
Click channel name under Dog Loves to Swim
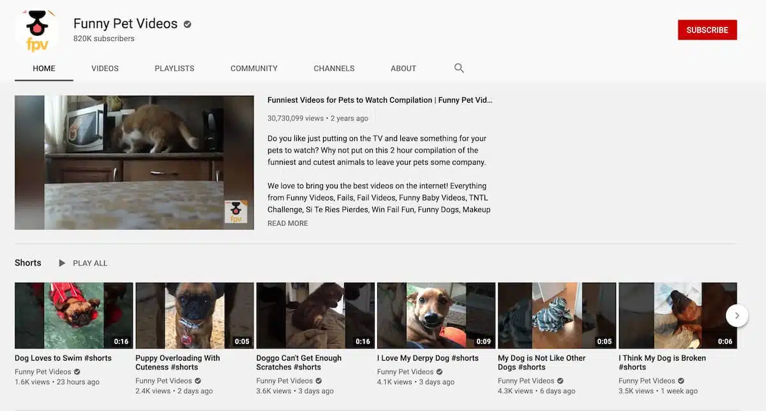click(43, 371)
